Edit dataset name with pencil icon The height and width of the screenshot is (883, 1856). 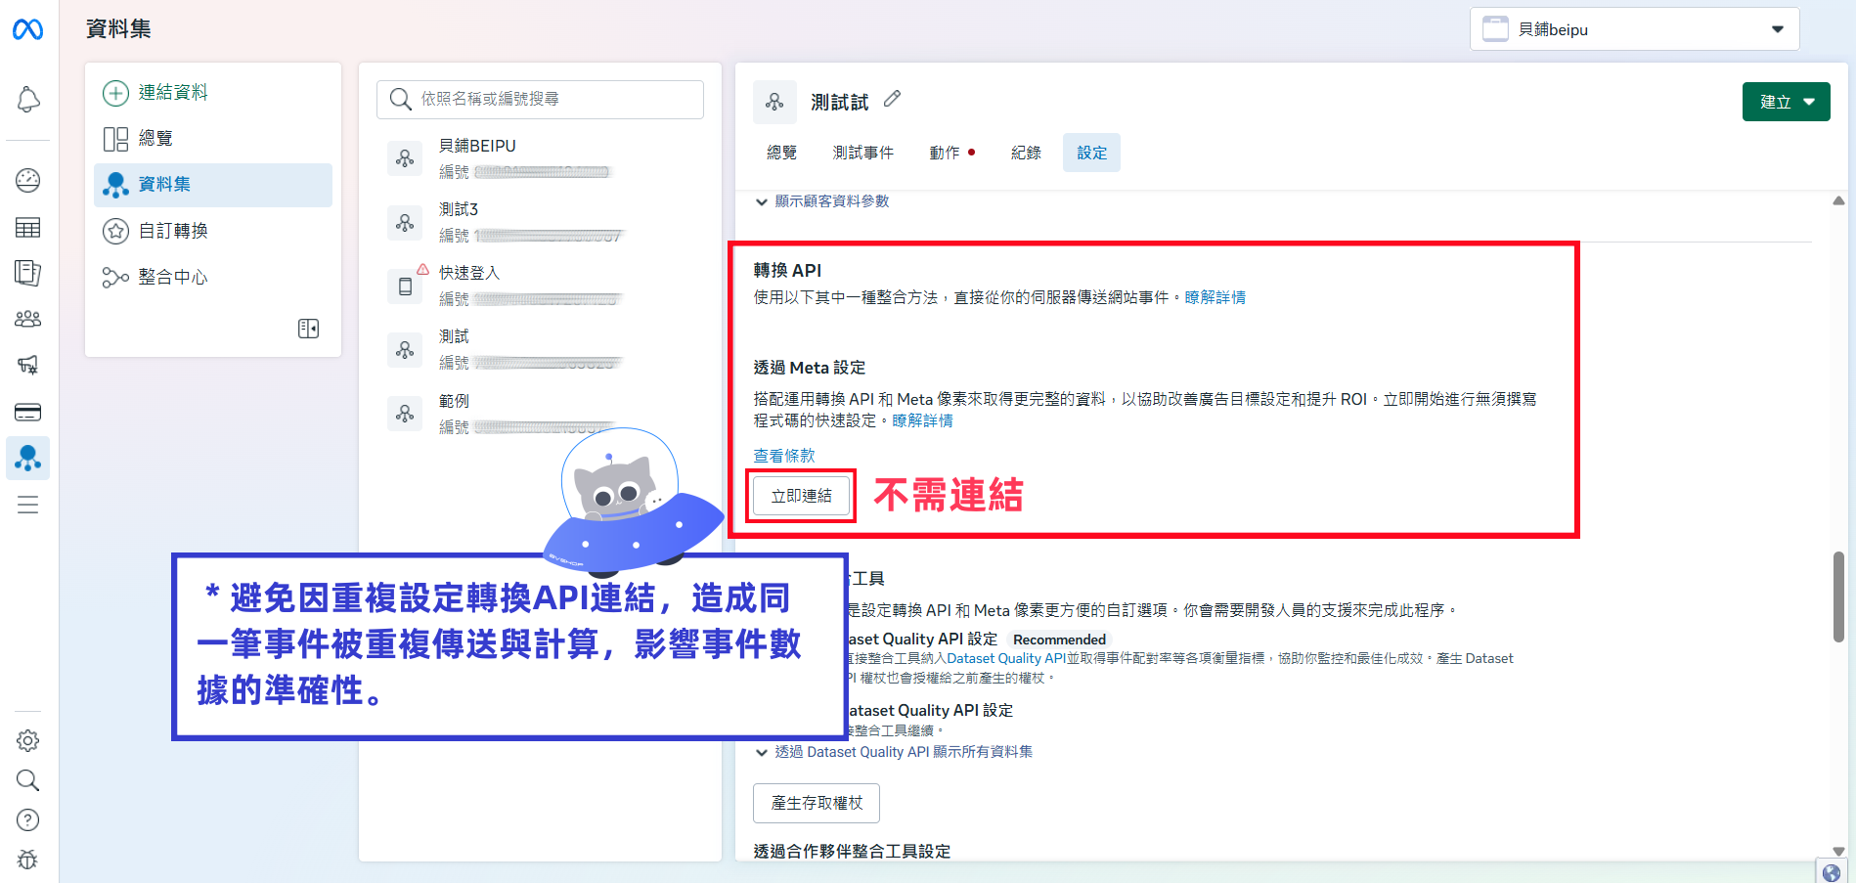click(x=892, y=99)
